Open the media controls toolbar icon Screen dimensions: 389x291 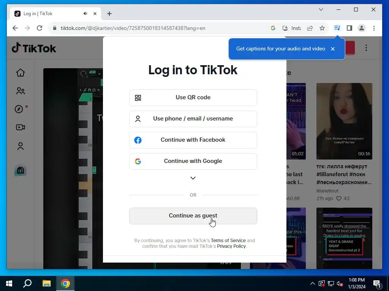point(337,28)
